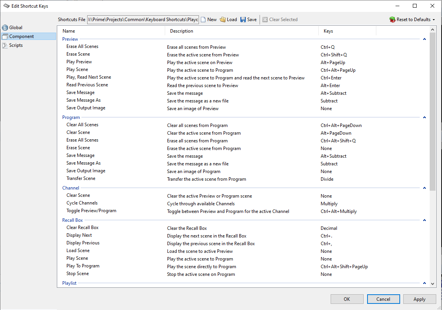The height and width of the screenshot is (310, 442).
Task: Click the OK button
Action: 347,299
